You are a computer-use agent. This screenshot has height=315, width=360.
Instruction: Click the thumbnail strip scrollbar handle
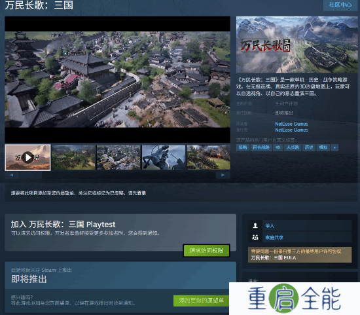click(x=30, y=176)
